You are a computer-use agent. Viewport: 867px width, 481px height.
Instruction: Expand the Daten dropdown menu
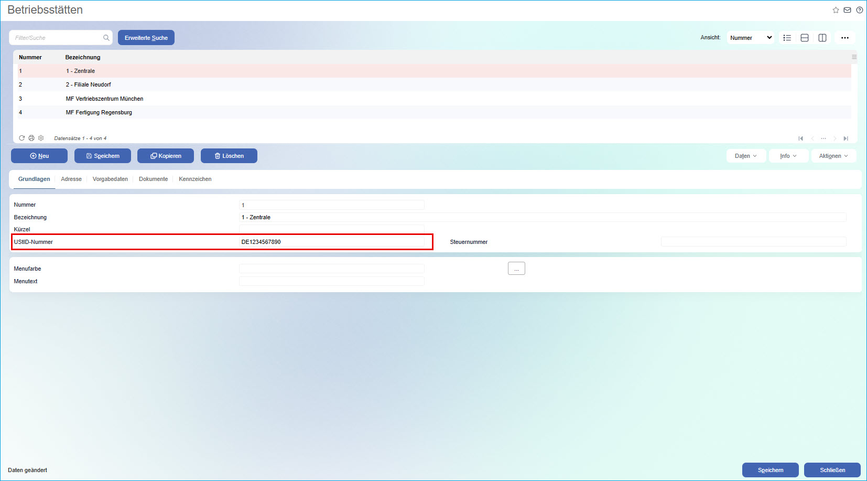coord(746,156)
